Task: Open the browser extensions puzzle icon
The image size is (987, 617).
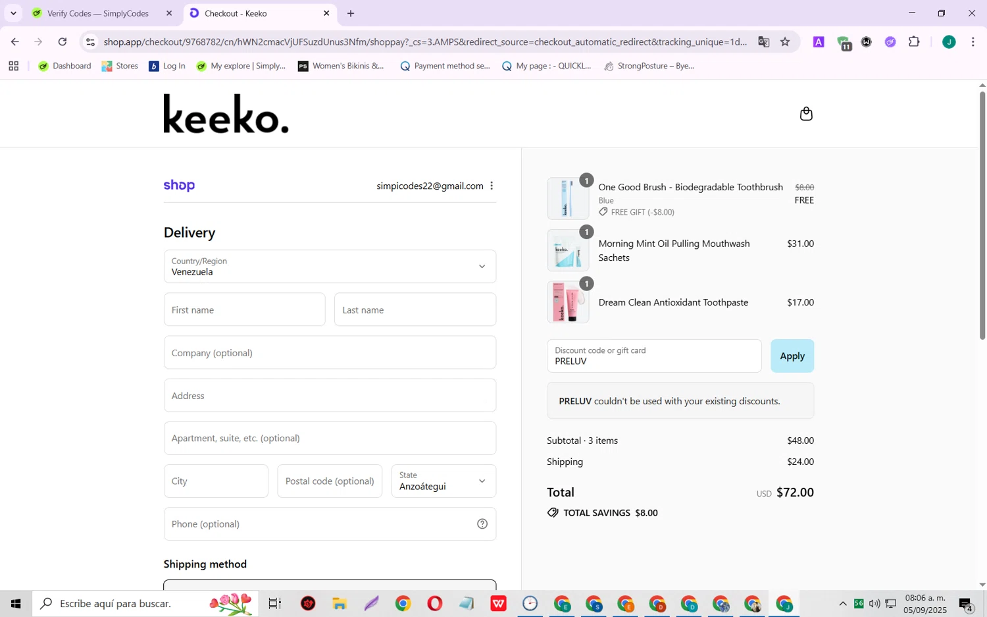Action: 914,41
